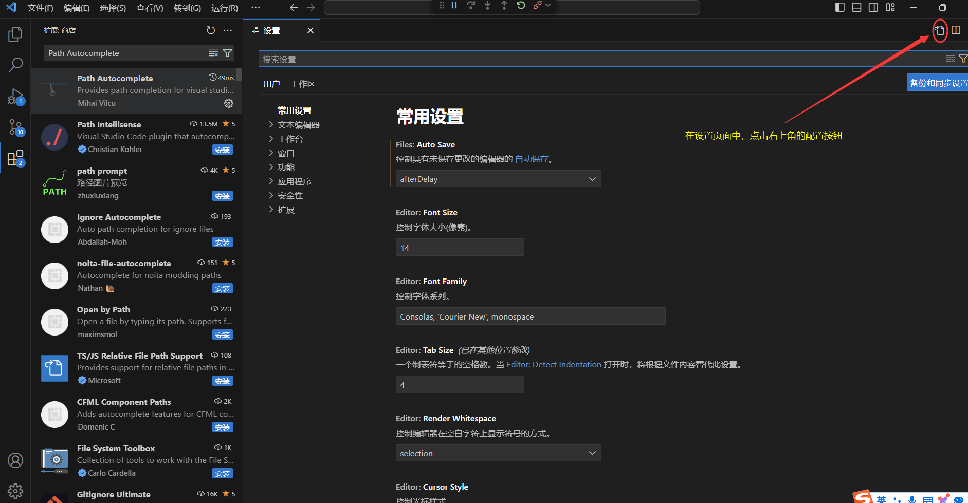Open the Extensions view icon
Viewport: 968px width, 503px height.
click(15, 158)
